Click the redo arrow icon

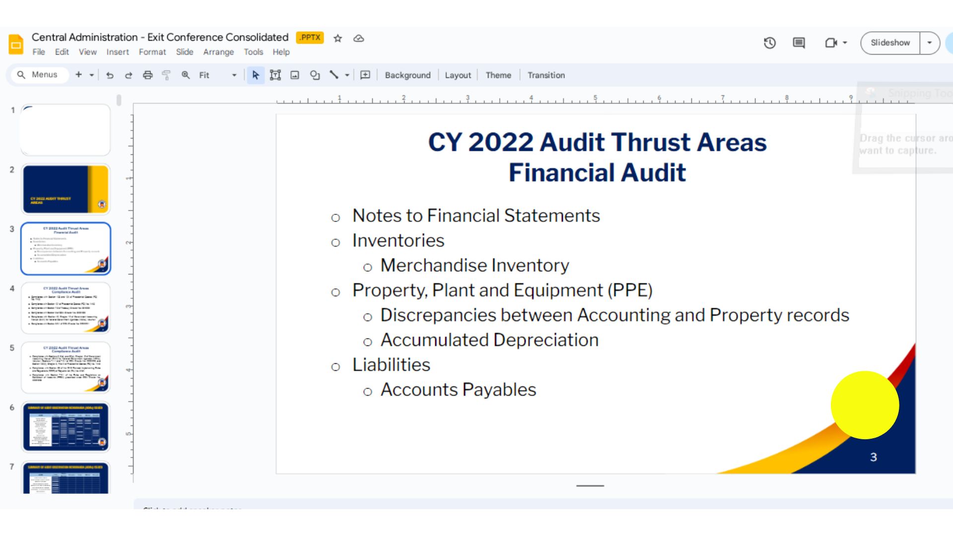[x=129, y=75]
